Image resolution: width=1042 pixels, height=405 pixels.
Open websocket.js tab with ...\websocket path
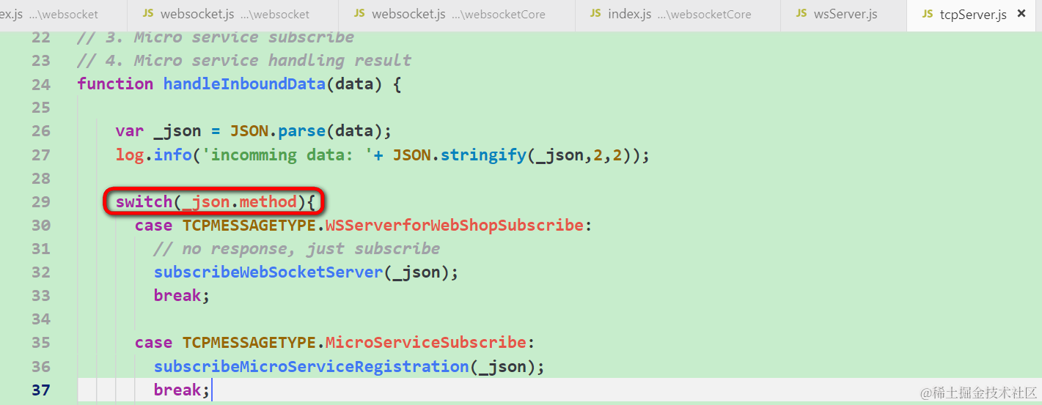[x=232, y=15]
